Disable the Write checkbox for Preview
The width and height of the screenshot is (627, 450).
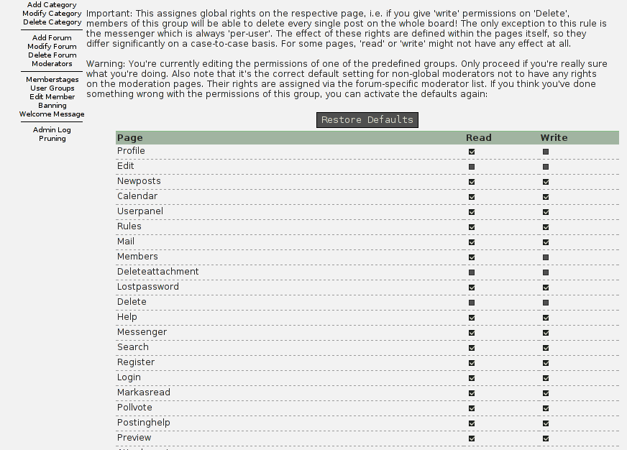(x=546, y=438)
